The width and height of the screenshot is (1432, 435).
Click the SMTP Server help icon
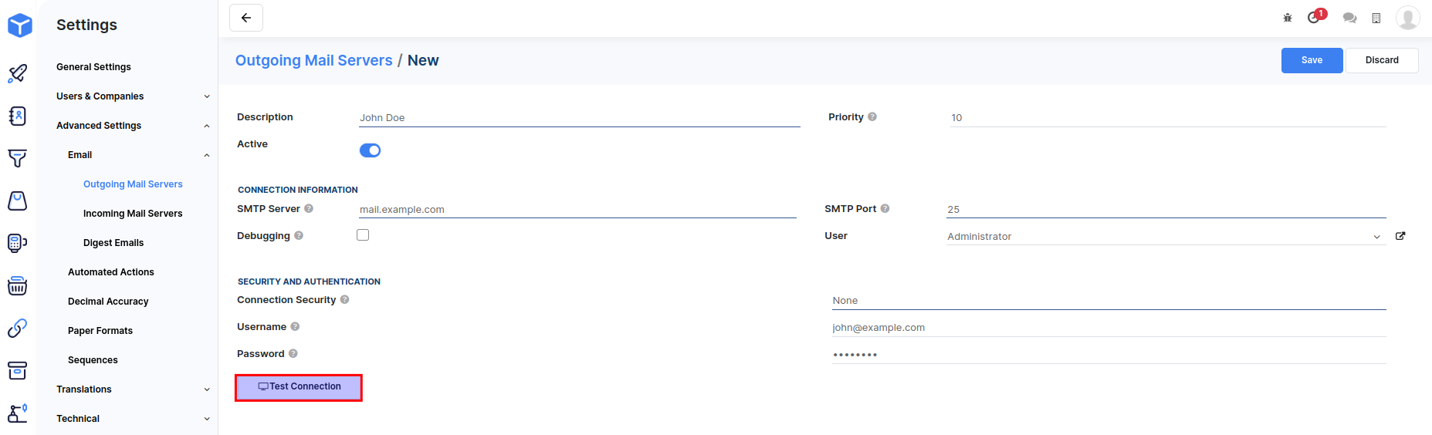(309, 209)
